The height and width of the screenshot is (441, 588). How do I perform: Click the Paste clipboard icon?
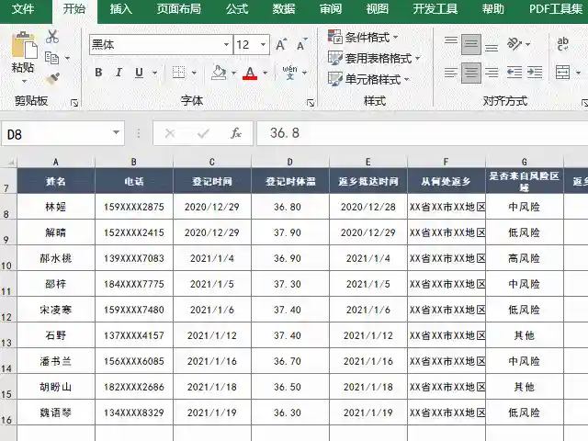(x=23, y=48)
